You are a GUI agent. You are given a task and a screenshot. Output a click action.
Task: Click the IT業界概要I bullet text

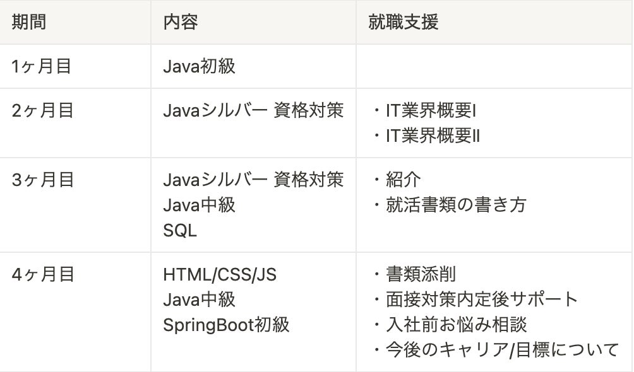[431, 111]
